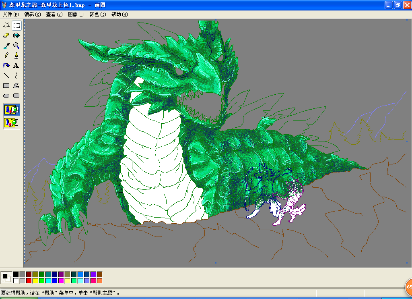Open the 图像(I) menu

pyautogui.click(x=76, y=15)
